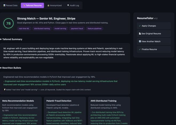Click the Finalize Resume button
Viewport: 176px width, 125px height.
[154, 49]
